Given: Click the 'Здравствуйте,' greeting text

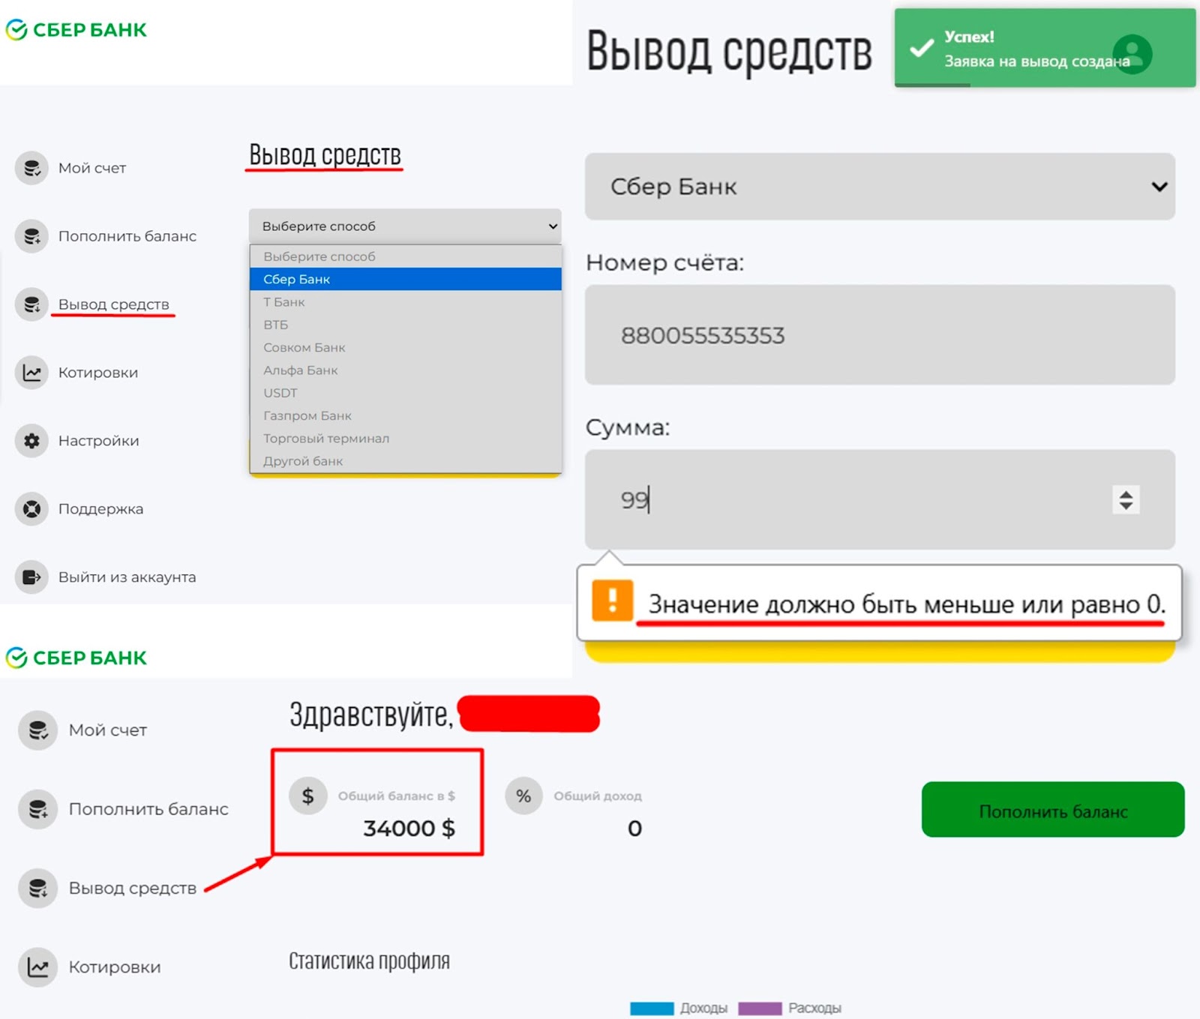Looking at the screenshot, I should point(371,715).
